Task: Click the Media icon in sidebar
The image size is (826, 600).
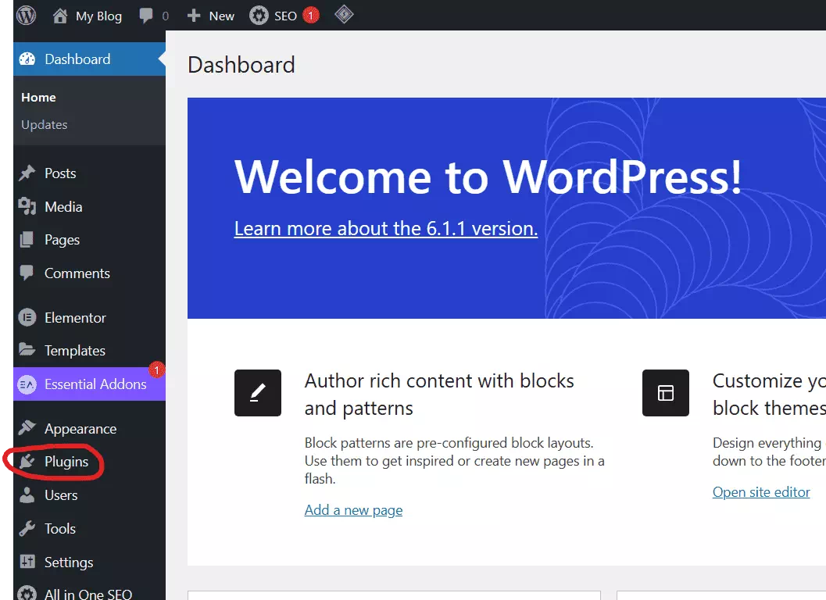Action: click(27, 206)
